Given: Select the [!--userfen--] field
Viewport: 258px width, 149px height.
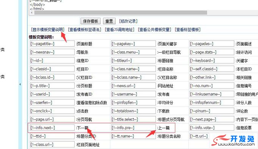Looking at the screenshot, I should [x=52, y=102].
